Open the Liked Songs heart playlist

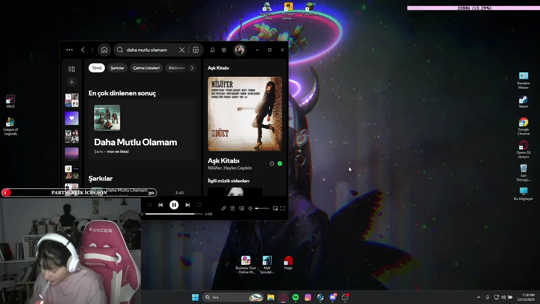click(x=72, y=118)
